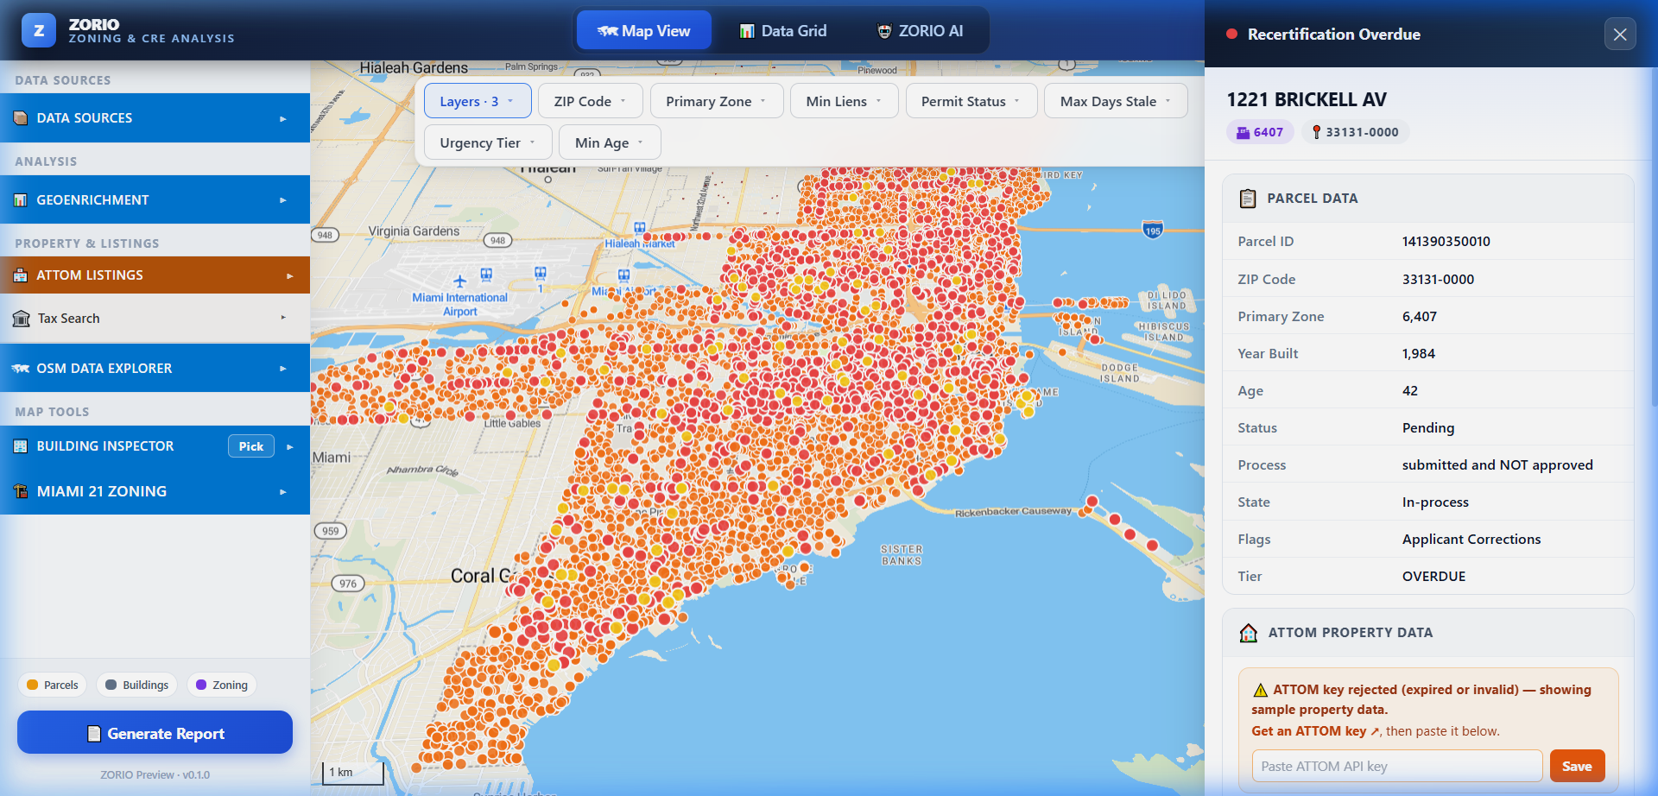Click the 33131-0000 location pin badge
1658x796 pixels.
click(x=1355, y=132)
